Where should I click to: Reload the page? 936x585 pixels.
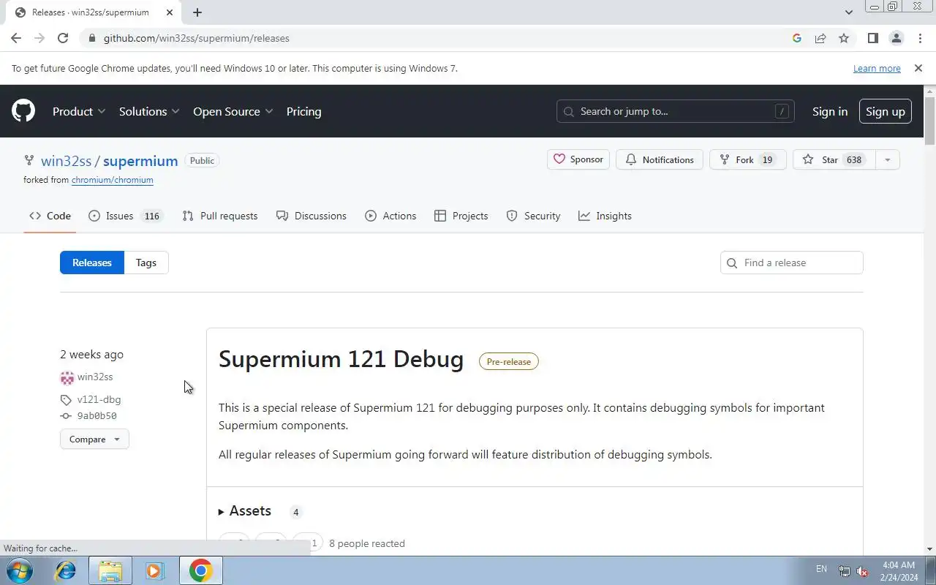63,38
